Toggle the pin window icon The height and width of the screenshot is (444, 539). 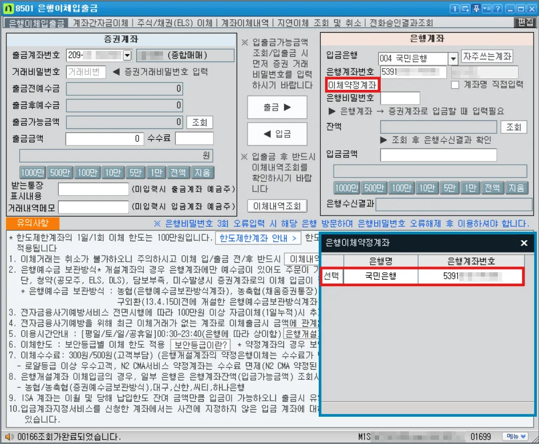pyautogui.click(x=476, y=9)
